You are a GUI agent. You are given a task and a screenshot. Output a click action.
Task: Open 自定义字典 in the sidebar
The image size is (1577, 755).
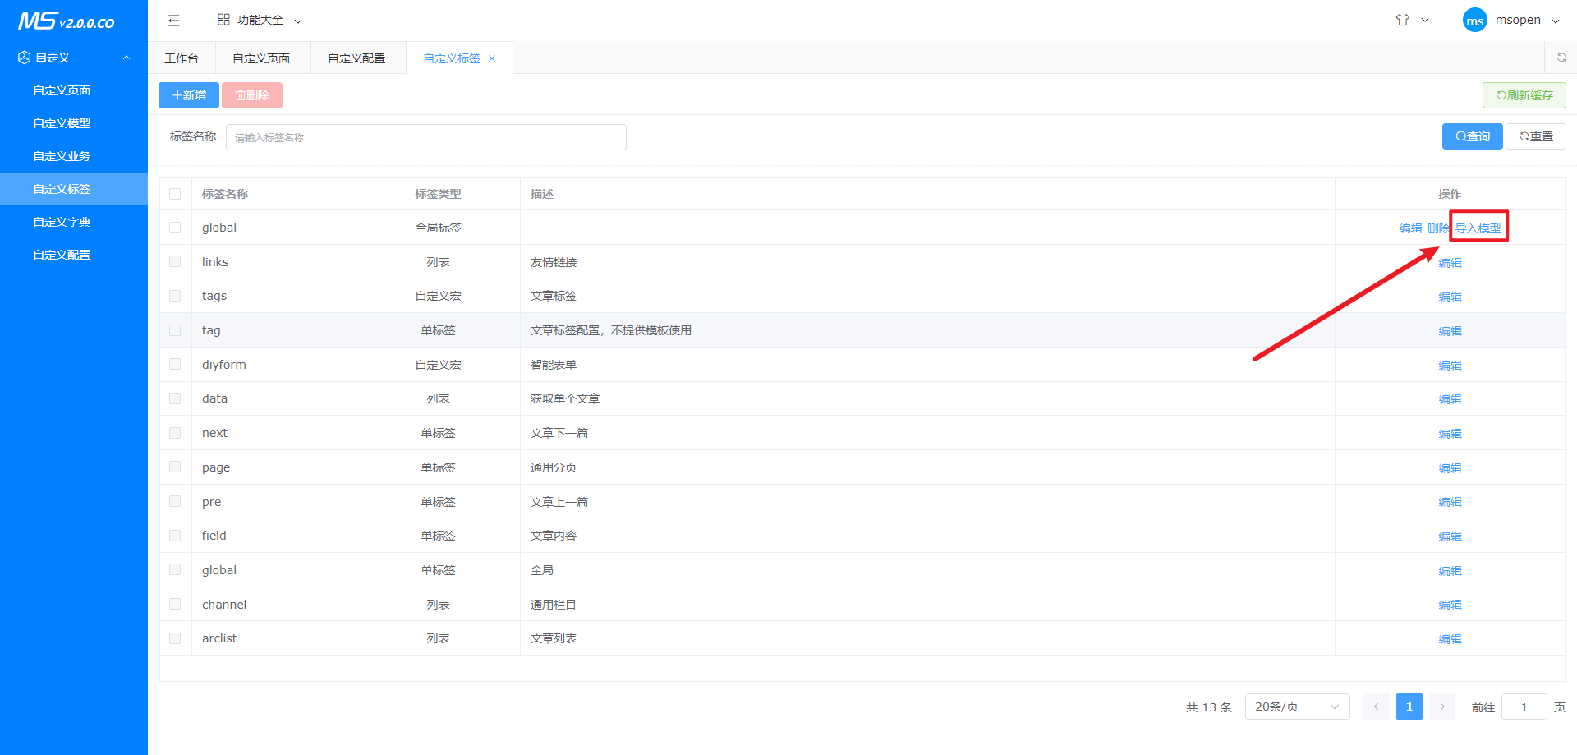pyautogui.click(x=62, y=222)
